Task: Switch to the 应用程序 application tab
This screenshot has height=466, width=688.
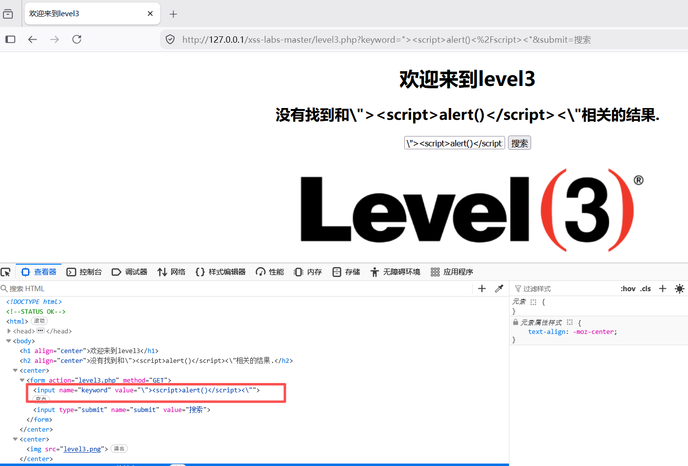Action: [452, 272]
